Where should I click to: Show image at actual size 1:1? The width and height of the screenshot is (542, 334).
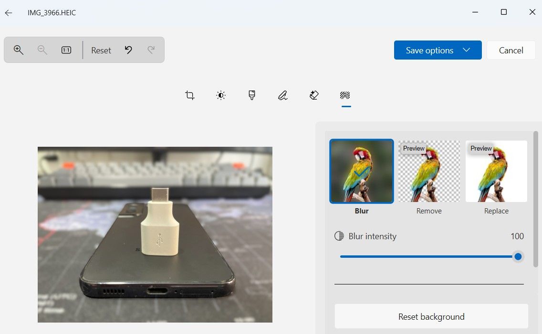(66, 50)
